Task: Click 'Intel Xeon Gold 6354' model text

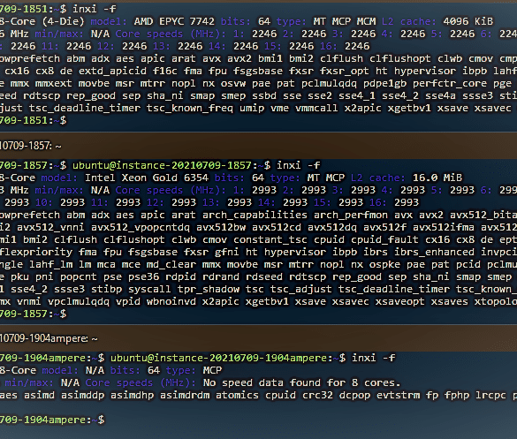Action: click(147, 178)
